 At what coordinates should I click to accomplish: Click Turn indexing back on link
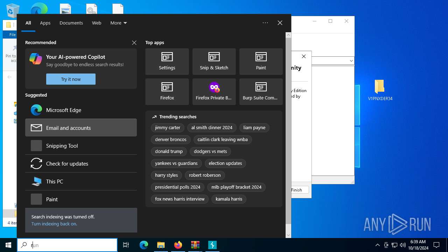point(54,224)
